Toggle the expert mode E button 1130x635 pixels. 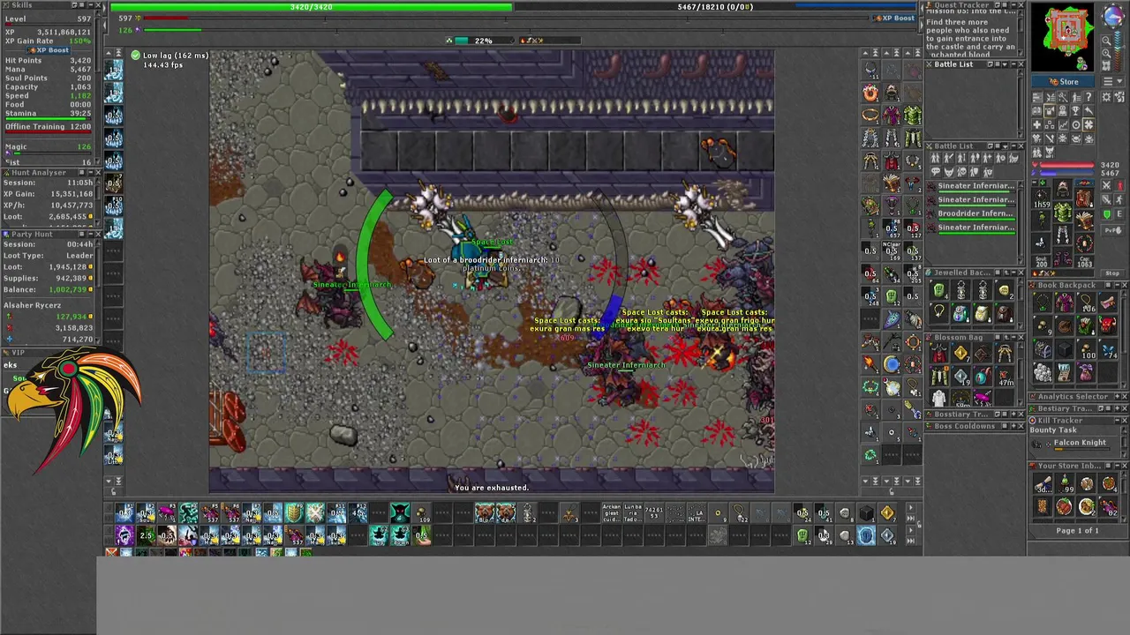point(1119,213)
